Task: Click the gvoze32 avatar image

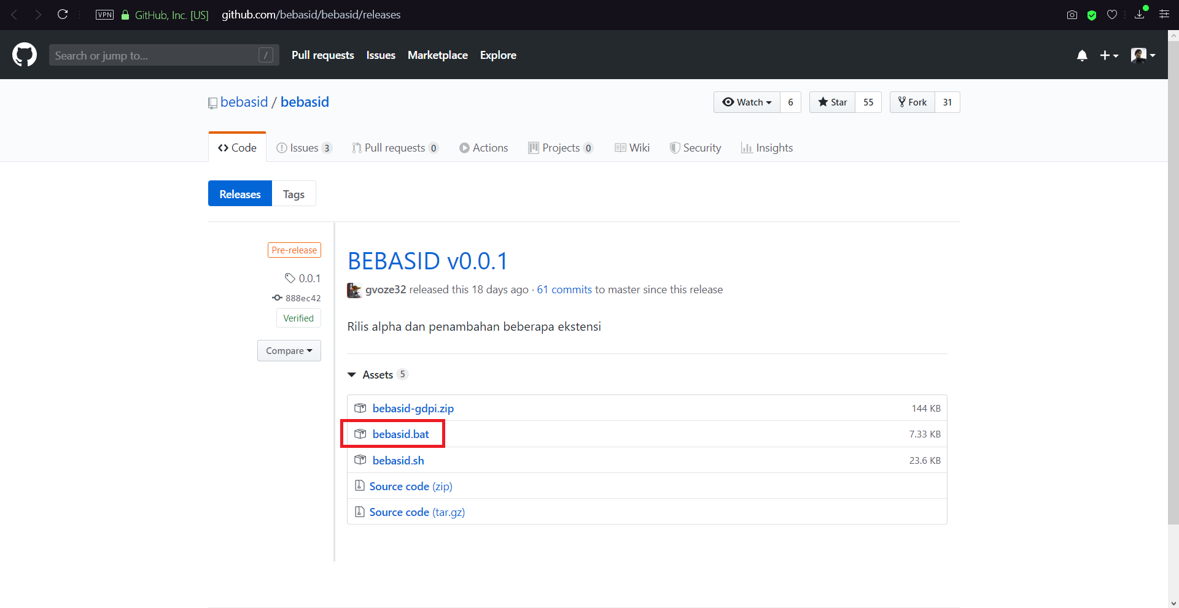Action: 354,290
